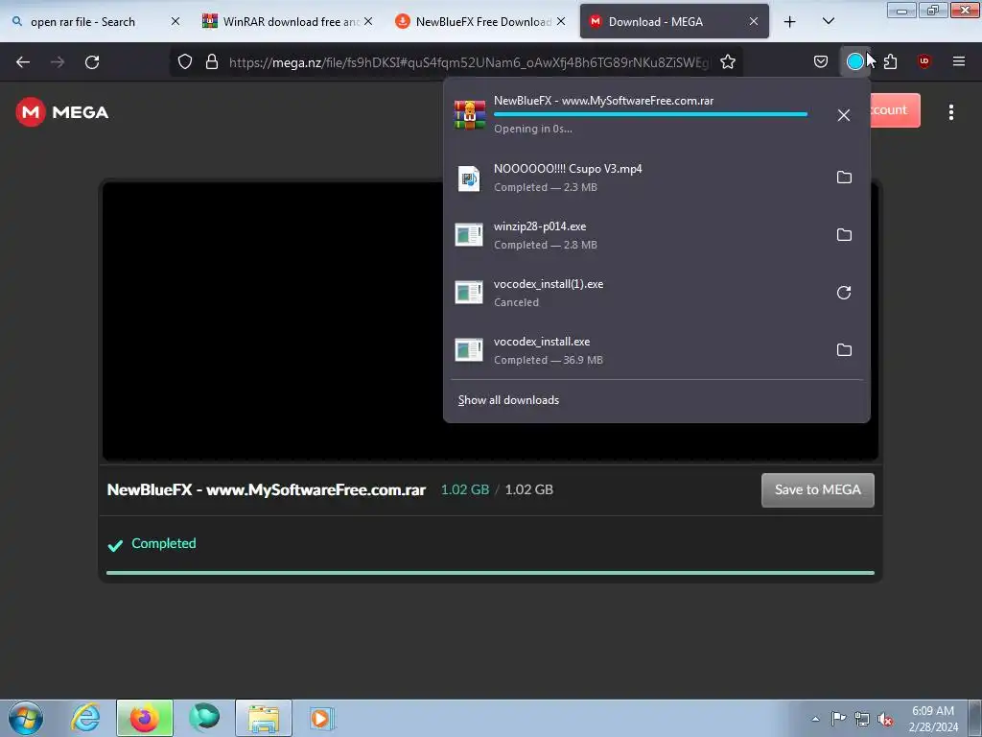The width and height of the screenshot is (982, 737).
Task: Close the open rar file - Search tab
Action: pyautogui.click(x=175, y=21)
